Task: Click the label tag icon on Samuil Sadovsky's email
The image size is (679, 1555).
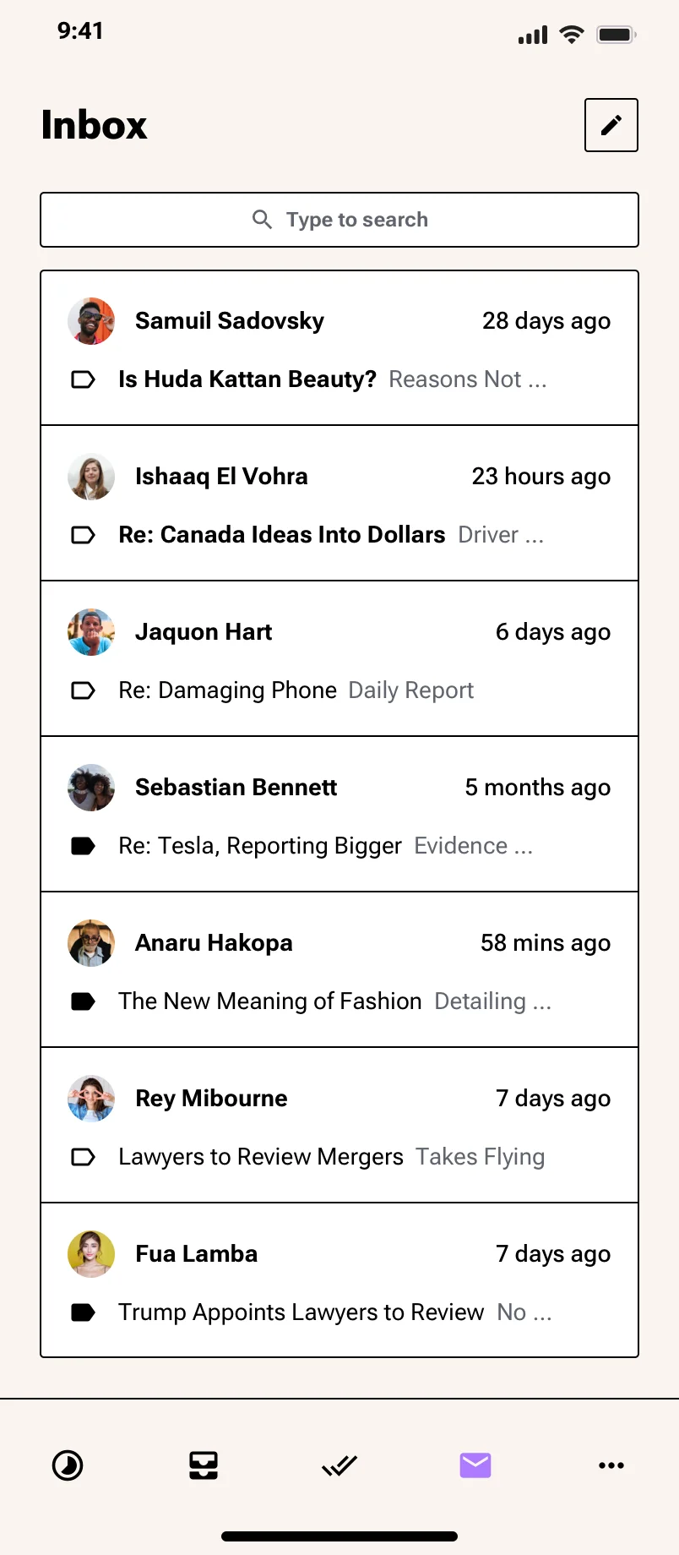Action: pos(82,379)
